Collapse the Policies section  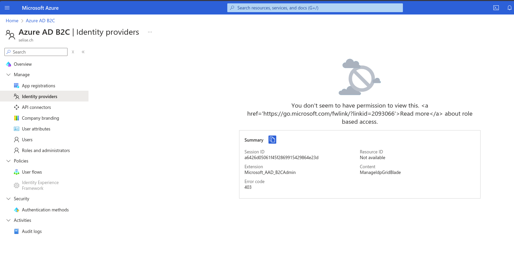8,161
